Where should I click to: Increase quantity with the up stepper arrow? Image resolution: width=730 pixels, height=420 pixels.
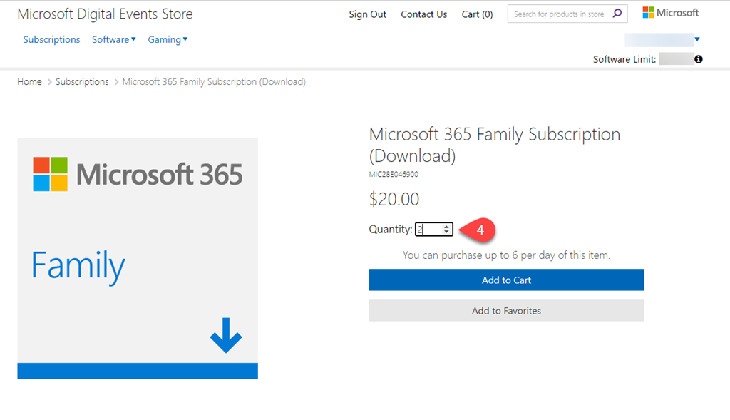point(446,226)
